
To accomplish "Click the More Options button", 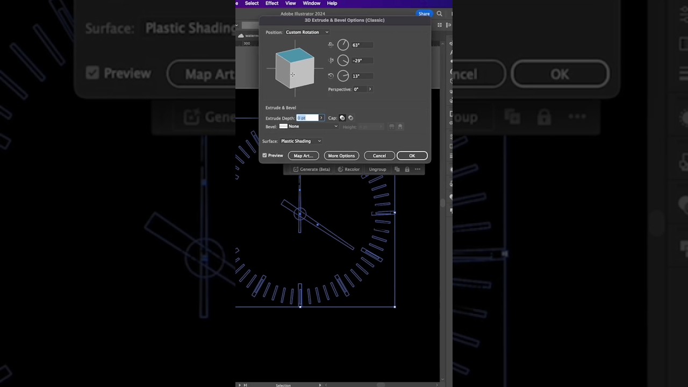I will click(341, 156).
